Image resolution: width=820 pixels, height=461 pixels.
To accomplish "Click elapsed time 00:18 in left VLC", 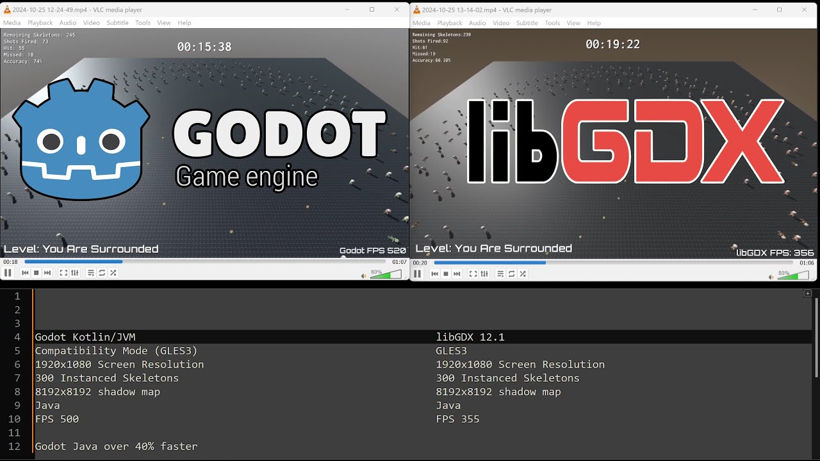I will click(10, 262).
